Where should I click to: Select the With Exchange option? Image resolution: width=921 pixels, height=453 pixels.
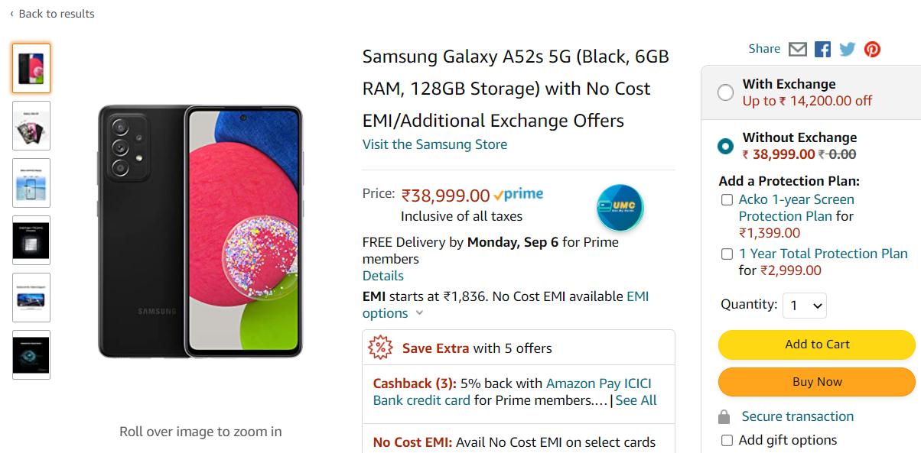pos(725,92)
